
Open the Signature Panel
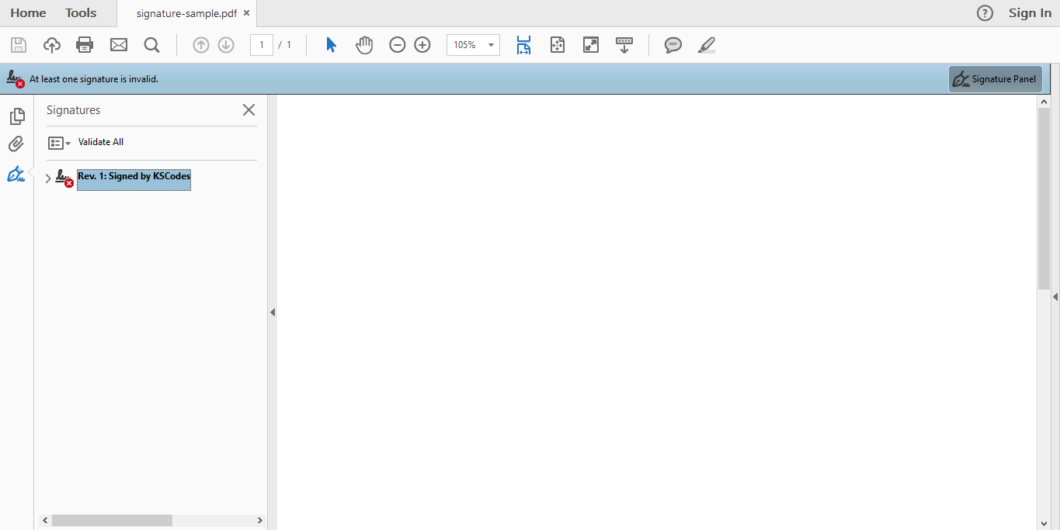pos(995,78)
